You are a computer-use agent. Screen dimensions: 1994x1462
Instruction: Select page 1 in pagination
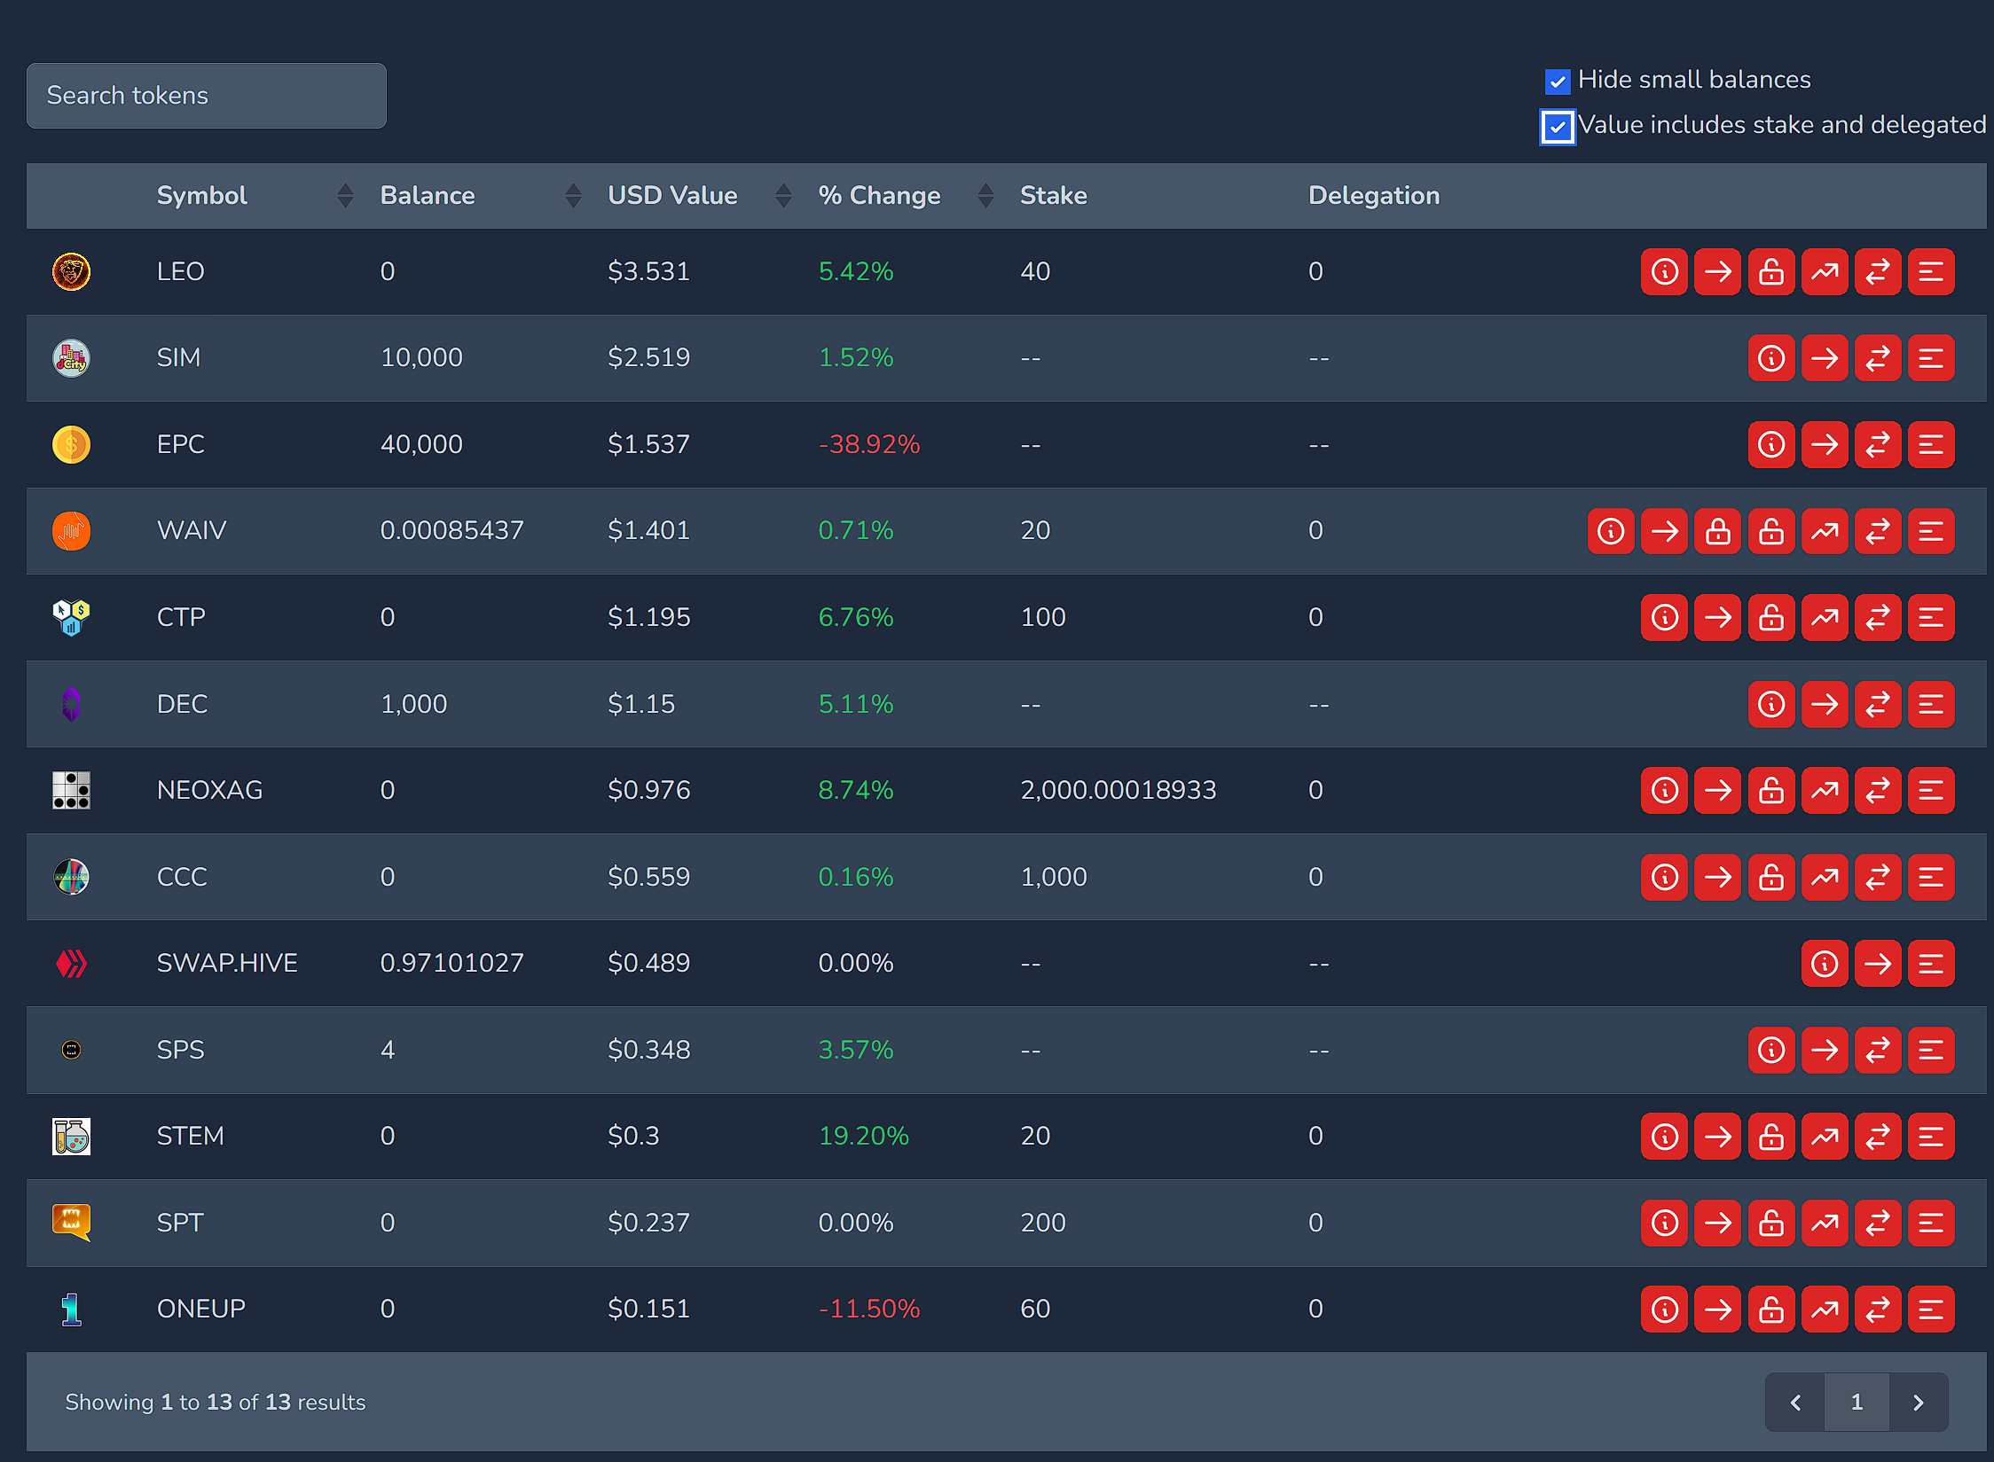pos(1857,1402)
